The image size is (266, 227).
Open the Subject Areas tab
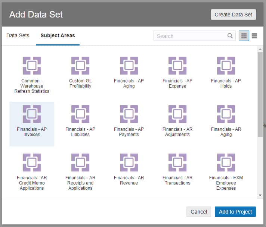click(x=58, y=35)
